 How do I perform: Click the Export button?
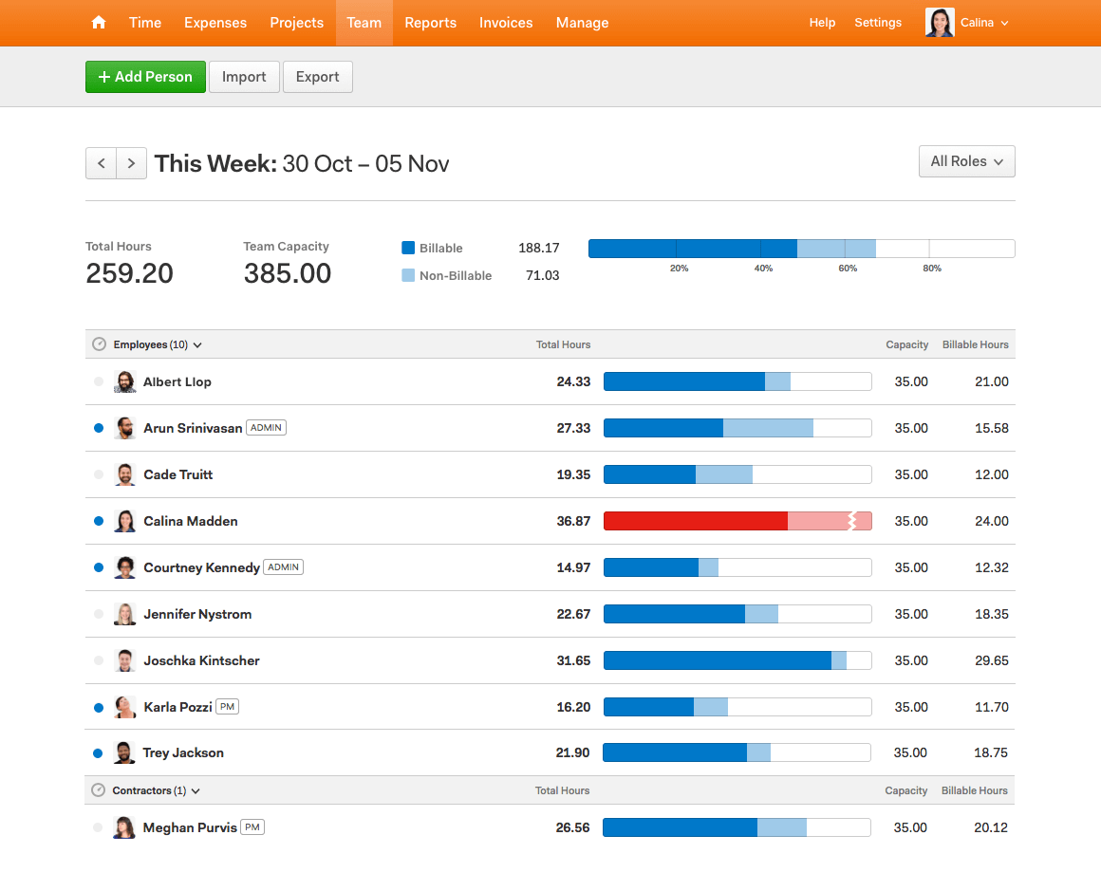(317, 77)
